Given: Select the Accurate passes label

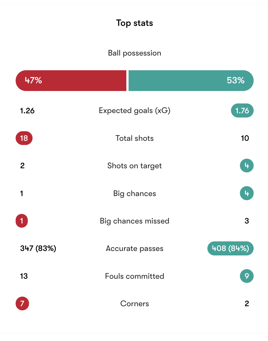Looking at the screenshot, I should tap(134, 248).
